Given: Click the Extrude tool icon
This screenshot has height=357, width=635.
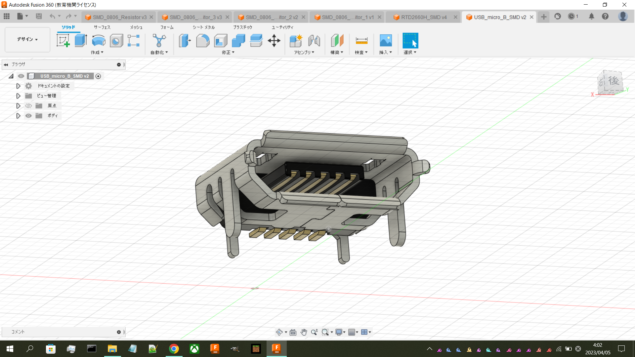Looking at the screenshot, I should click(81, 41).
